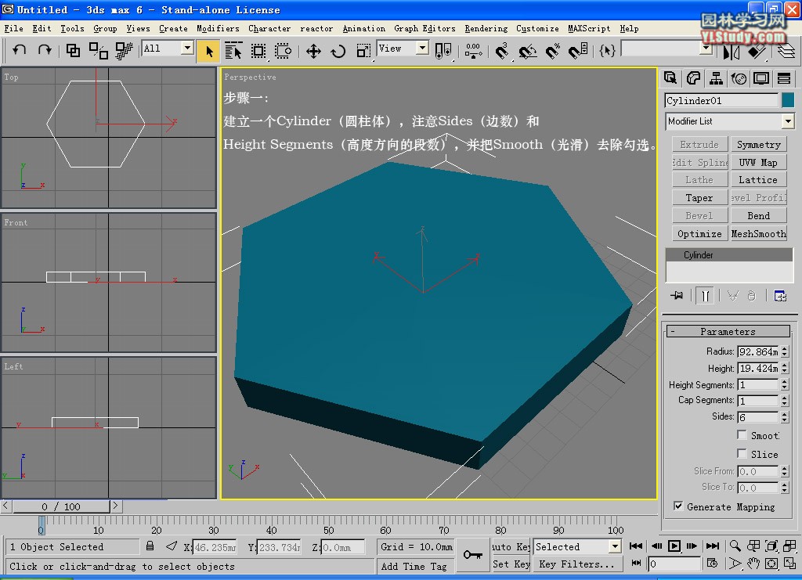Uncheck Generate Mapping Coords checkbox
802x580 pixels.
tap(678, 506)
